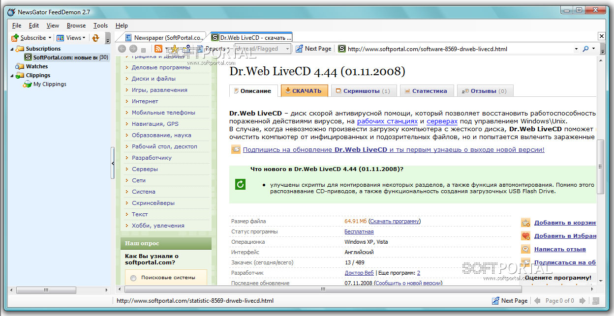Click the magnifier search icon near address bar

pos(585,49)
